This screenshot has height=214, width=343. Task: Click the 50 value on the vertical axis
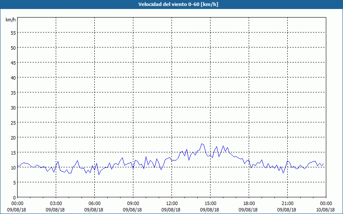(13, 48)
